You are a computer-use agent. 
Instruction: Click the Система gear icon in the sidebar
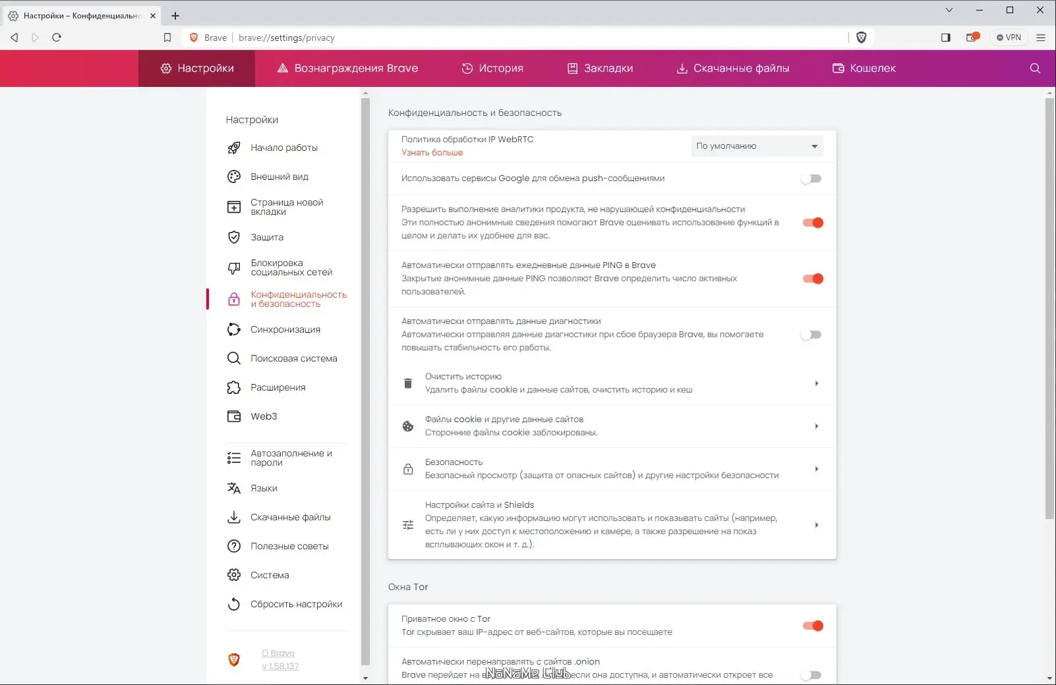click(x=234, y=575)
